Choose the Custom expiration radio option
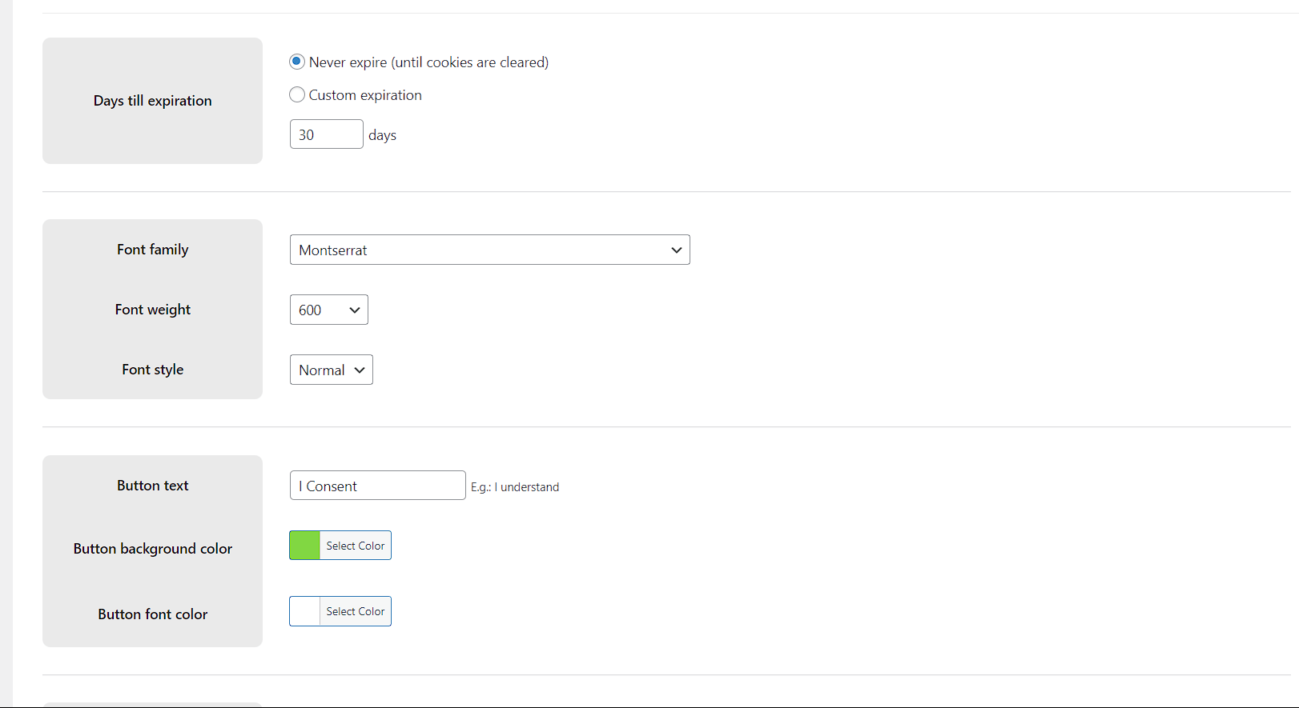Image resolution: width=1299 pixels, height=708 pixels. 297,94
